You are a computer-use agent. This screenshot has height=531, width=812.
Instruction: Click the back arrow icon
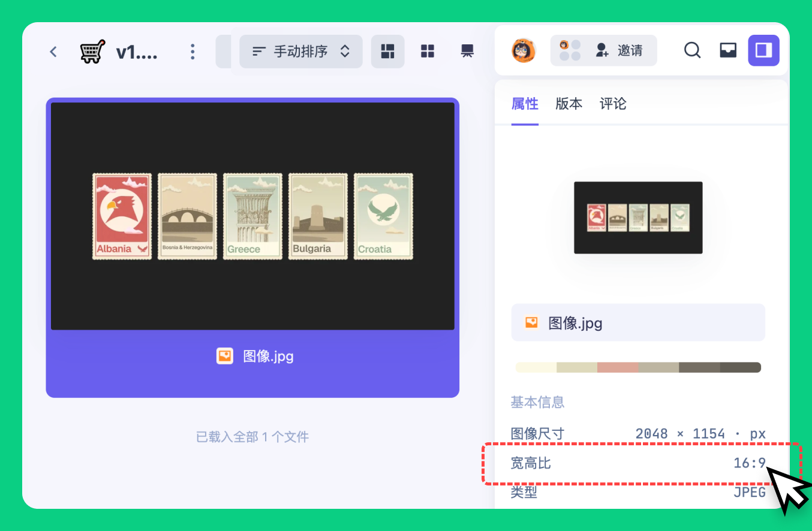click(x=53, y=52)
